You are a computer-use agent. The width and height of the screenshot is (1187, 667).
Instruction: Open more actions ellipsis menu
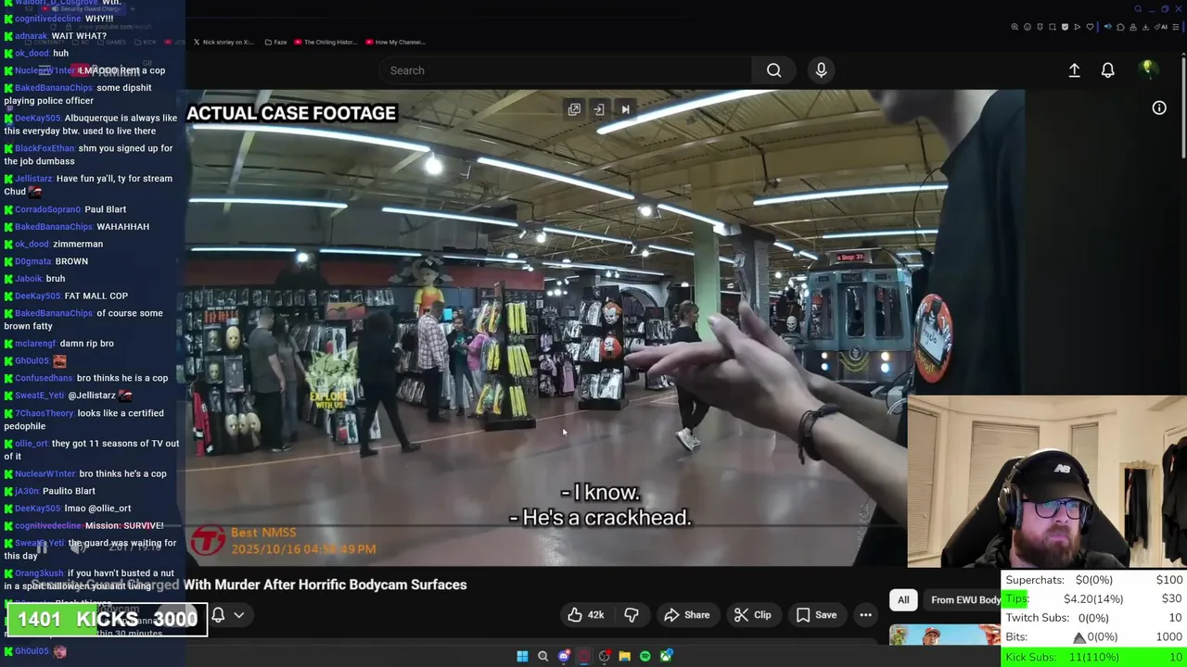coord(865,615)
